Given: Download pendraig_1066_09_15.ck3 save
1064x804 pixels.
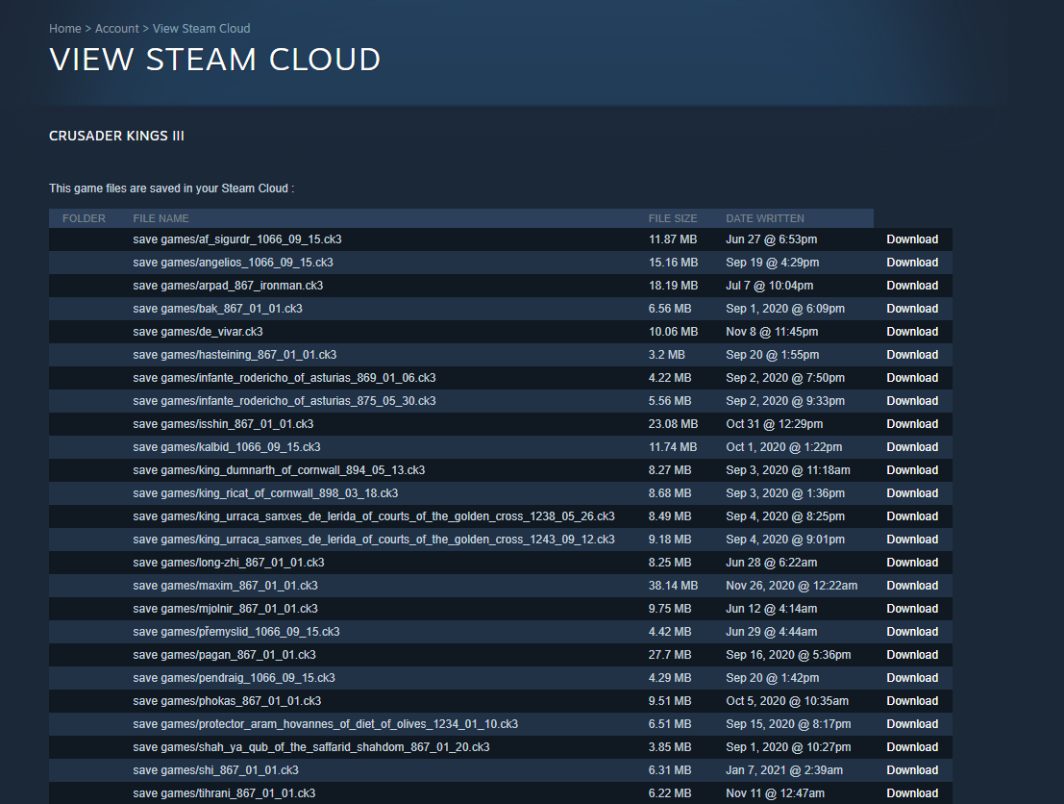Looking at the screenshot, I should (912, 678).
